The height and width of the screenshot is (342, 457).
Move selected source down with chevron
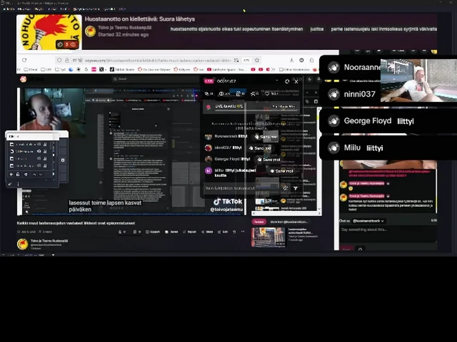click(40, 174)
